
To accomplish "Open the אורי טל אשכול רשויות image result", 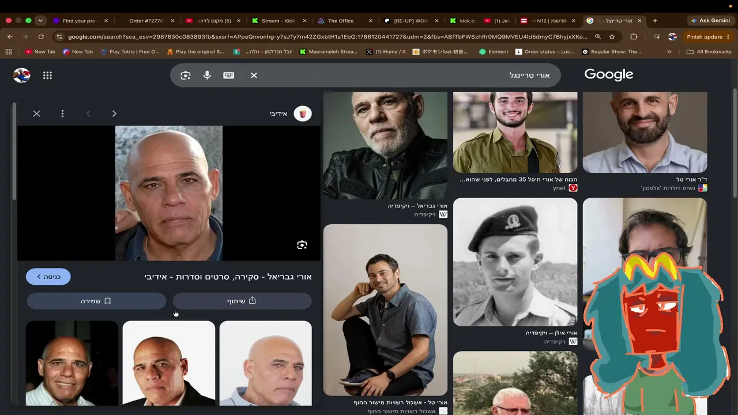I will tap(385, 310).
